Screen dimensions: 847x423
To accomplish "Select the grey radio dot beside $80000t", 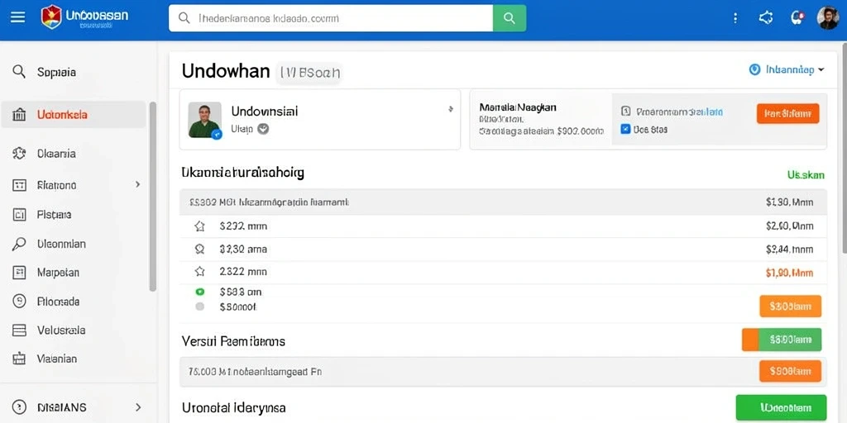I will tap(200, 307).
